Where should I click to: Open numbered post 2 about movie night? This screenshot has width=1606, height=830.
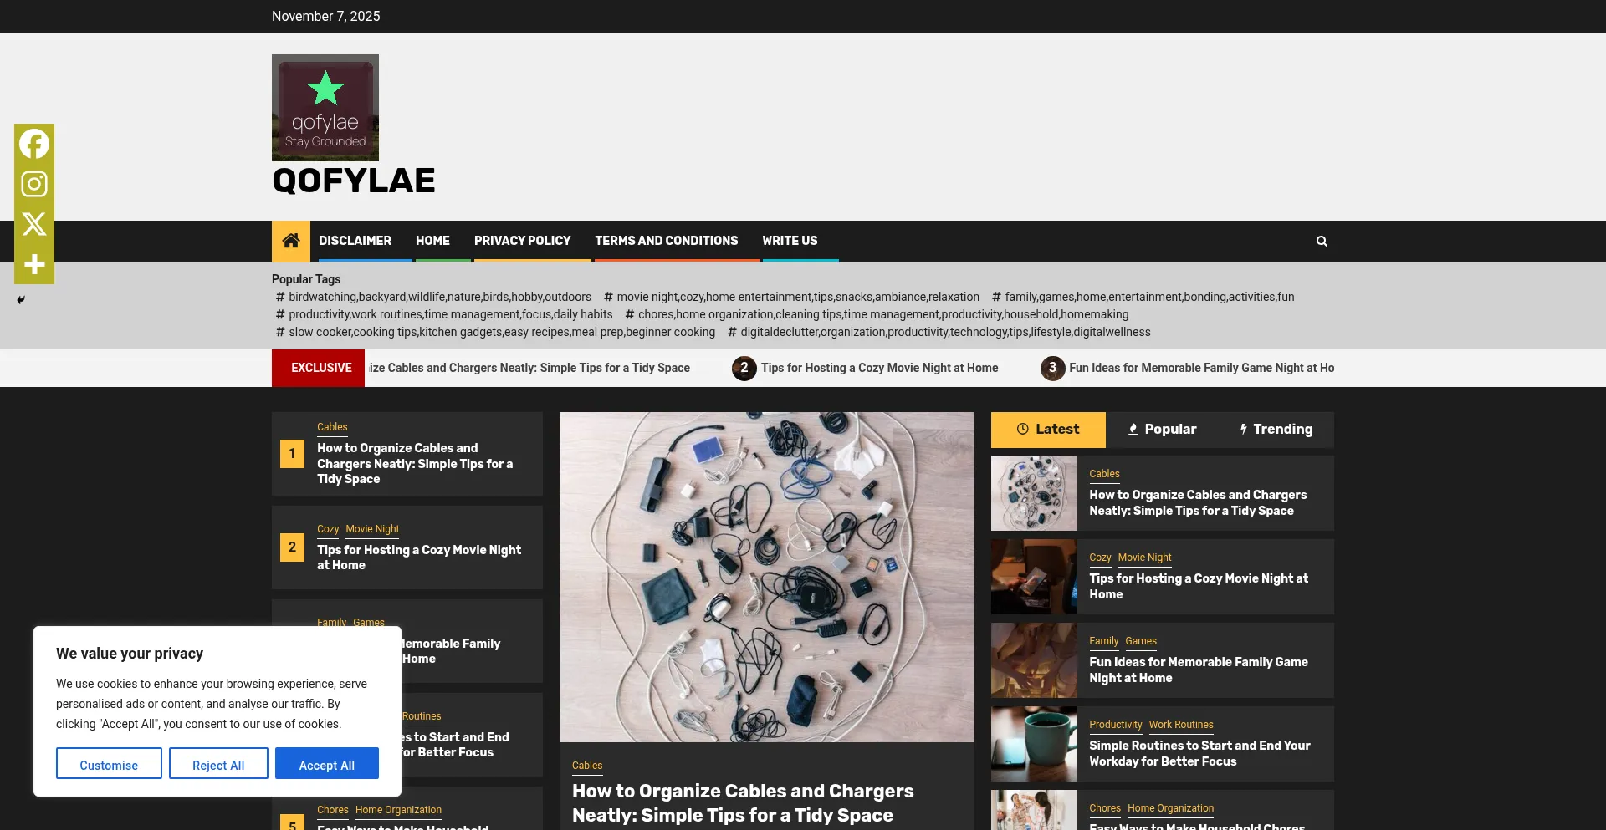point(419,558)
